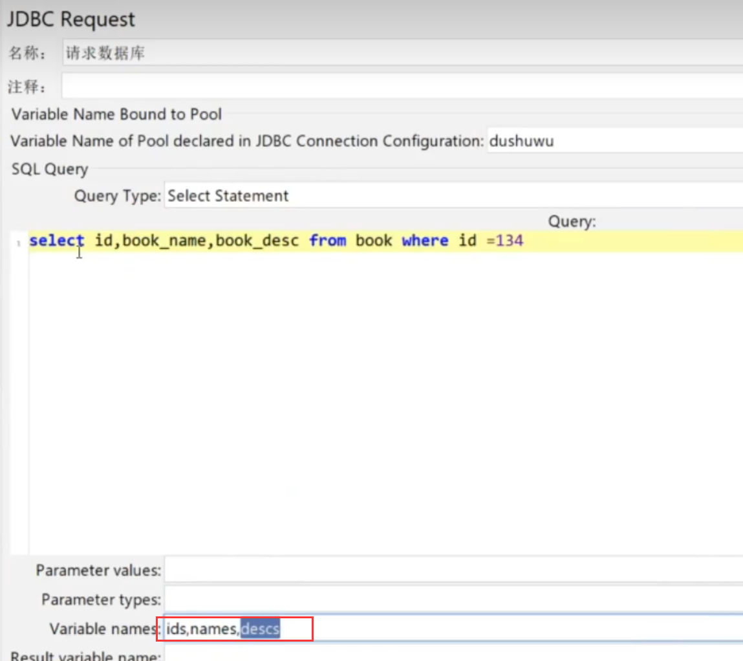
Task: Open the Query Type dropdown
Action: (x=453, y=195)
